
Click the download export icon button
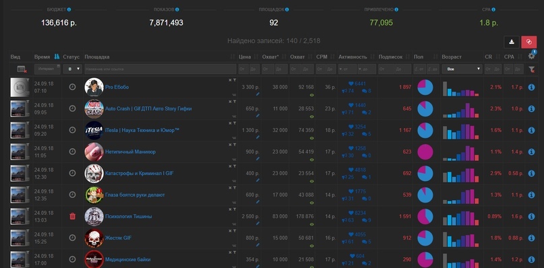click(x=512, y=42)
